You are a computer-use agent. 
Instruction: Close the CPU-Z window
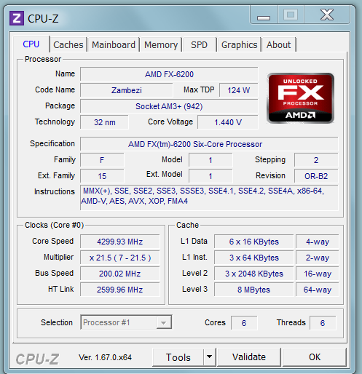point(327,15)
